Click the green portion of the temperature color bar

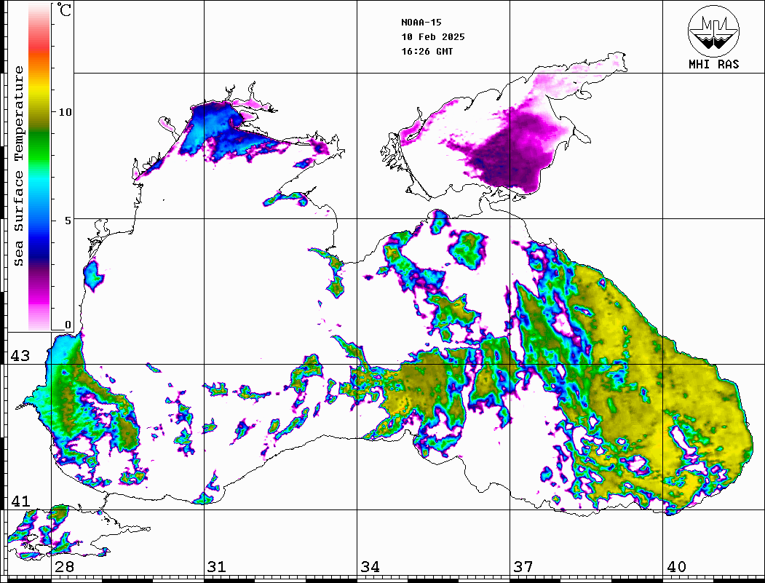pyautogui.click(x=39, y=146)
